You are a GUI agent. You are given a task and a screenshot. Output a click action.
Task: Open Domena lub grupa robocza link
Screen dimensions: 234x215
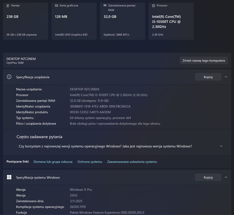tap(53, 162)
